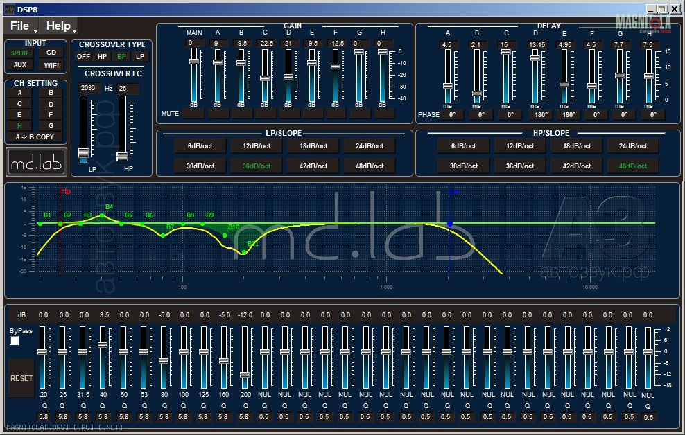Click the crossover LP frequency slider handle
The image size is (685, 435).
point(83,152)
